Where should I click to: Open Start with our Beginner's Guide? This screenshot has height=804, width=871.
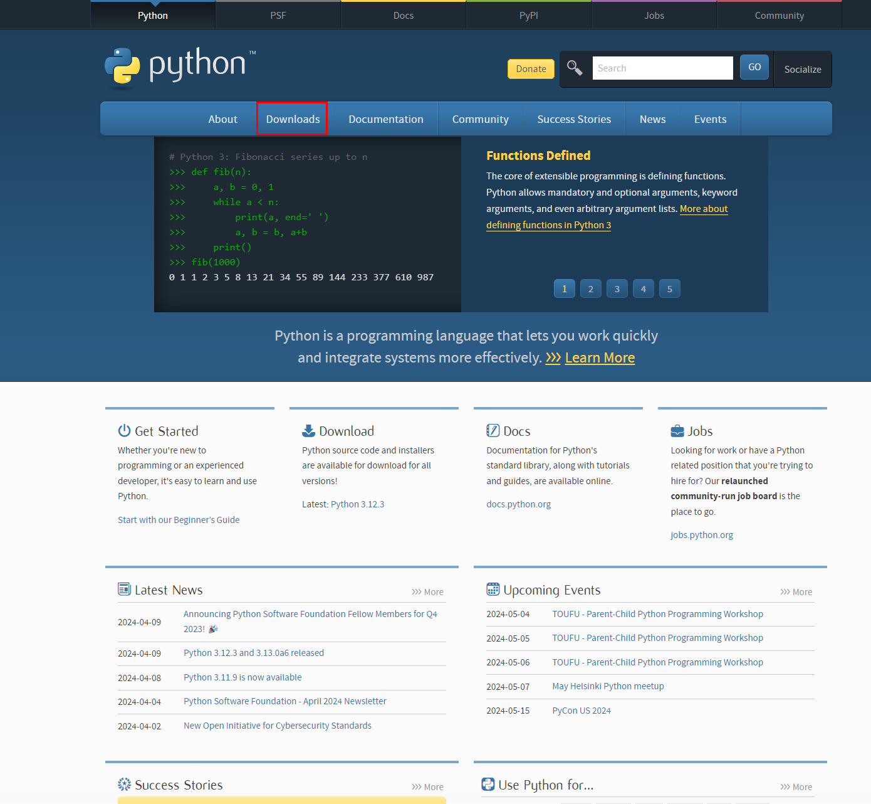179,520
